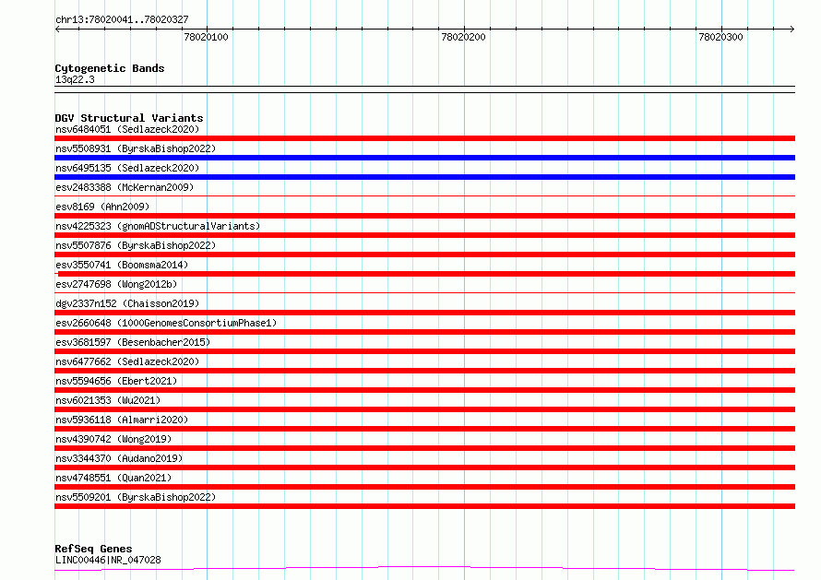Click the 78020200 ruler coordinate
This screenshot has height=580, width=821.
tap(463, 37)
